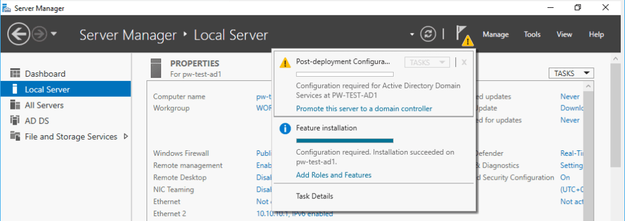
Task: Click the Remote management property label
Action: [x=188, y=166]
